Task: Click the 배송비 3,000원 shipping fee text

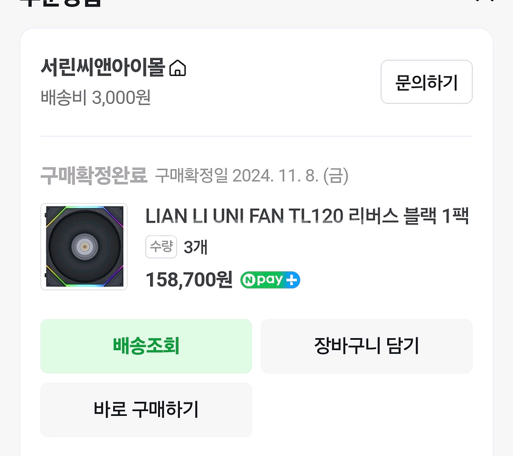Action: coord(95,97)
